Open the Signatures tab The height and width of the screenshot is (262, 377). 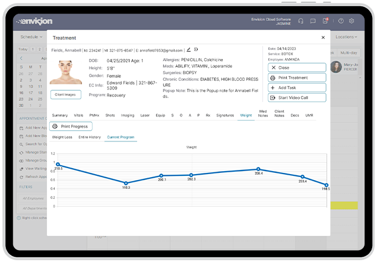point(225,115)
